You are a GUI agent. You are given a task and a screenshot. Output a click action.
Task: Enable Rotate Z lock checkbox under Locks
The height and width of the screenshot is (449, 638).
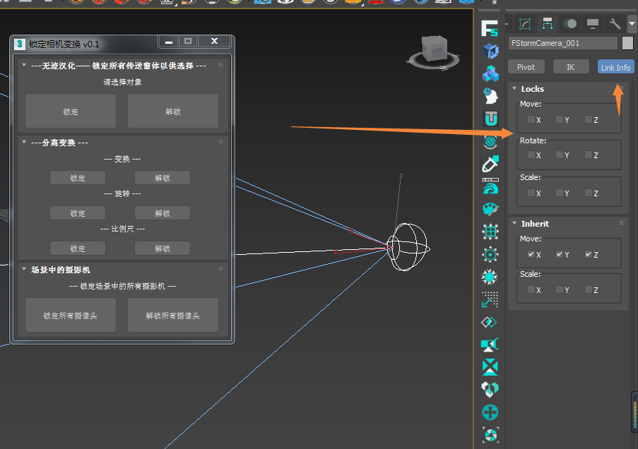click(589, 155)
